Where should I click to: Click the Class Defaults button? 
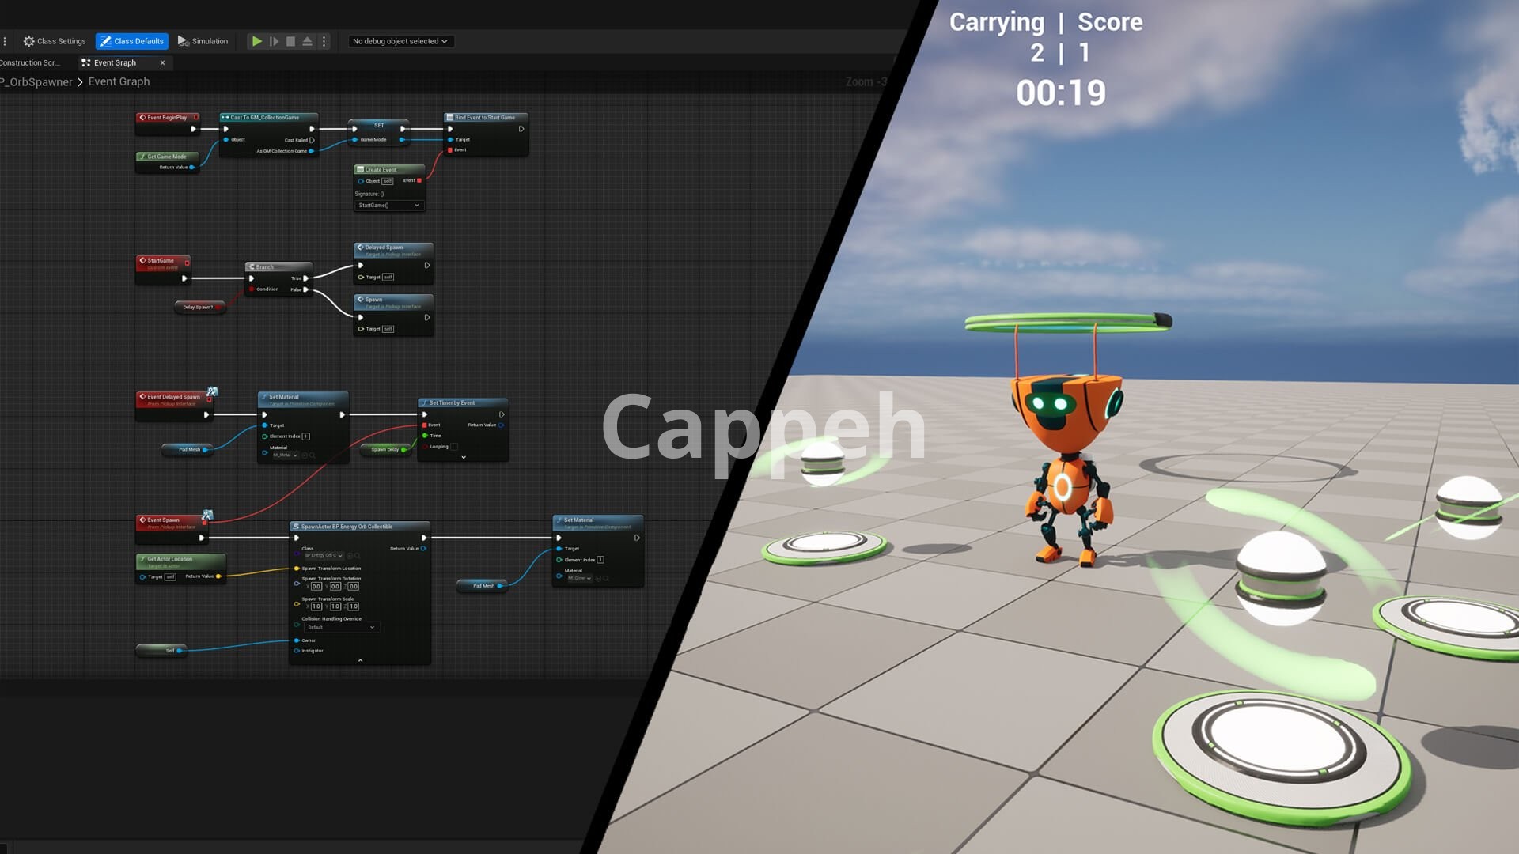point(132,41)
